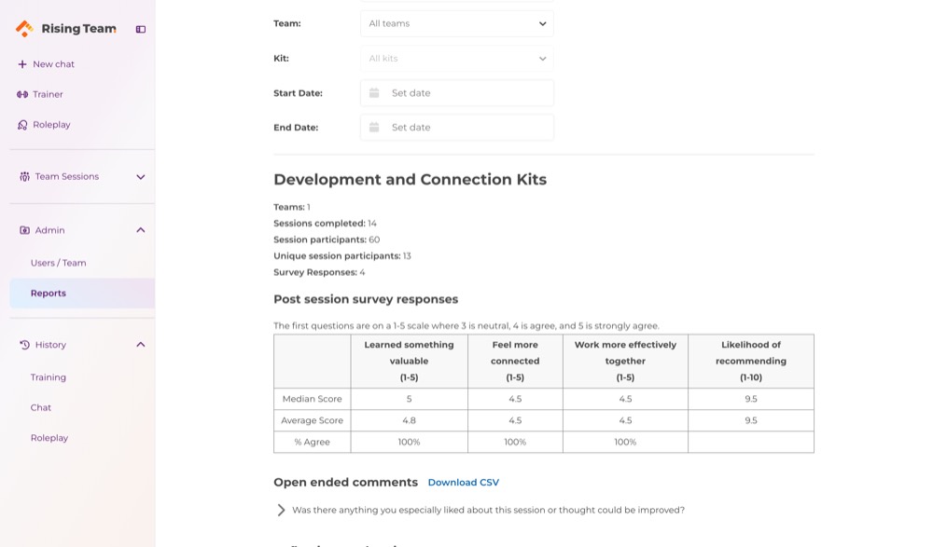The width and height of the screenshot is (933, 547).
Task: Click the 'Post session survey responses' heading
Action: tap(366, 300)
